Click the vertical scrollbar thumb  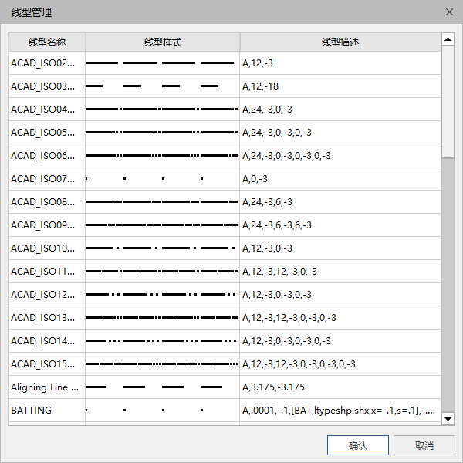(x=448, y=102)
